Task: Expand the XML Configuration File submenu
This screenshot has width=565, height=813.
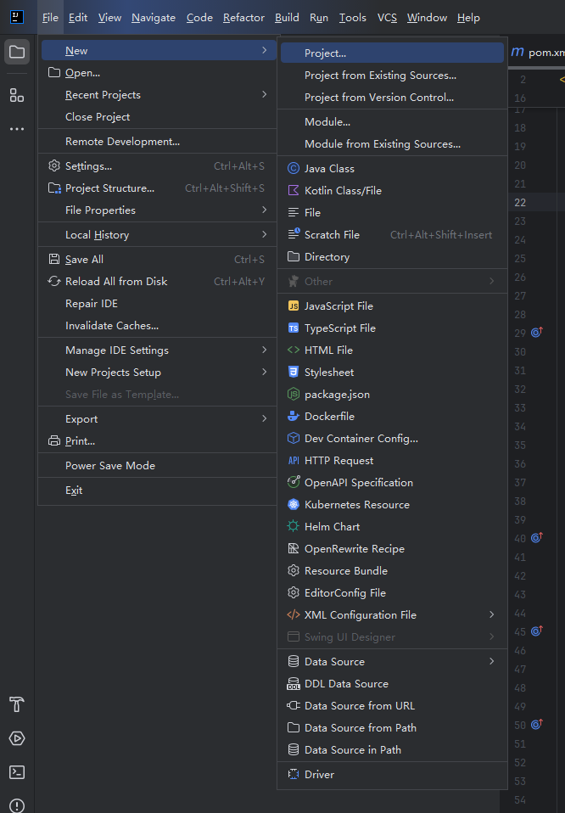Action: coord(491,614)
